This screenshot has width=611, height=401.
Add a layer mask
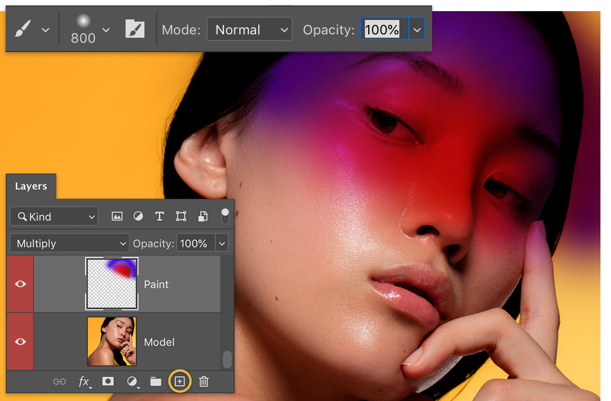tap(108, 381)
